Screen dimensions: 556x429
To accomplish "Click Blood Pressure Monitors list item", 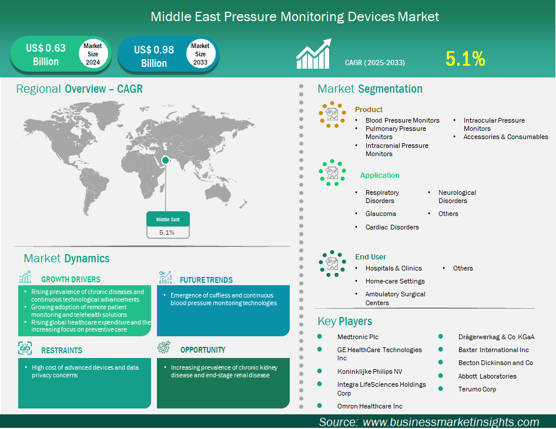I will 403,120.
